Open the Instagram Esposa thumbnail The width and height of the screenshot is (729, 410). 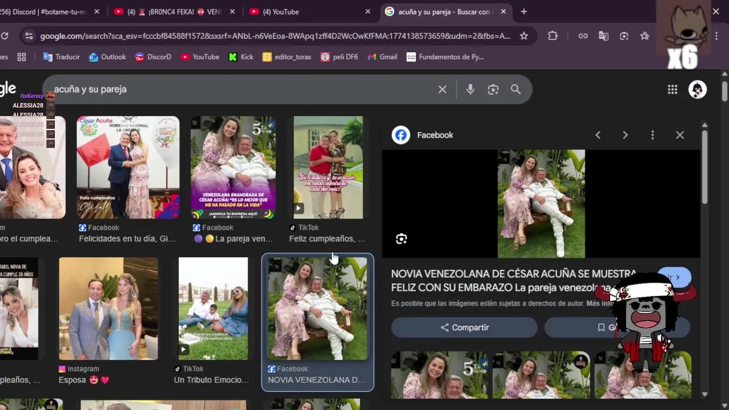(x=108, y=309)
